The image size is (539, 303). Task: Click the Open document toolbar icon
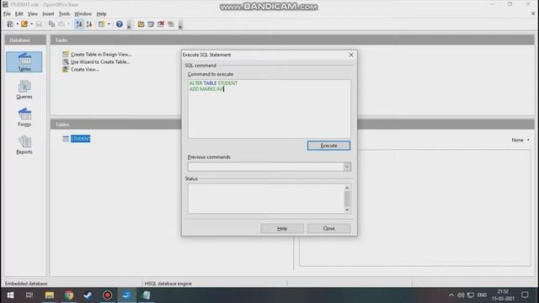click(x=24, y=24)
